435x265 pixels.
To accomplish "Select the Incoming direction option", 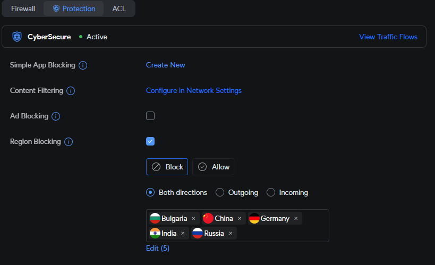I will [x=271, y=192].
